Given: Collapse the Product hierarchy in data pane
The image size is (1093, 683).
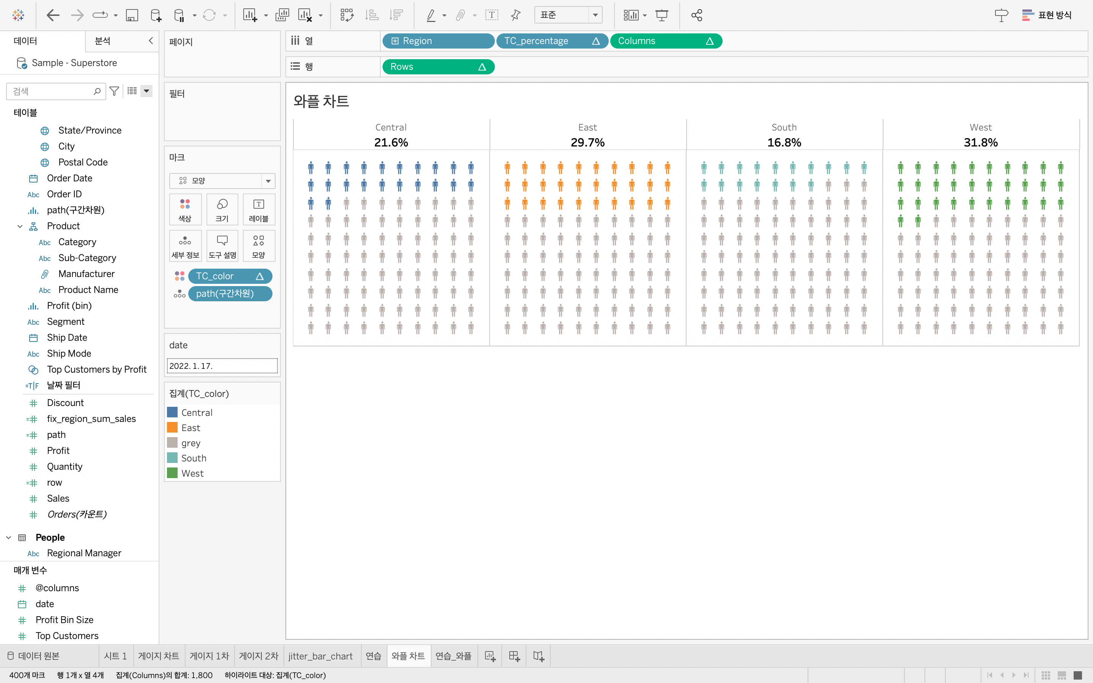Looking at the screenshot, I should click(x=20, y=226).
